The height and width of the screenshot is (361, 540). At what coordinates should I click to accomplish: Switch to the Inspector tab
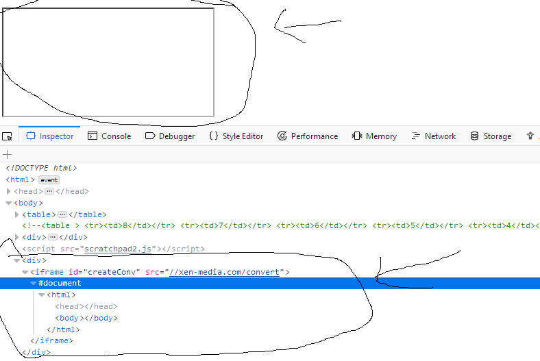tap(49, 136)
